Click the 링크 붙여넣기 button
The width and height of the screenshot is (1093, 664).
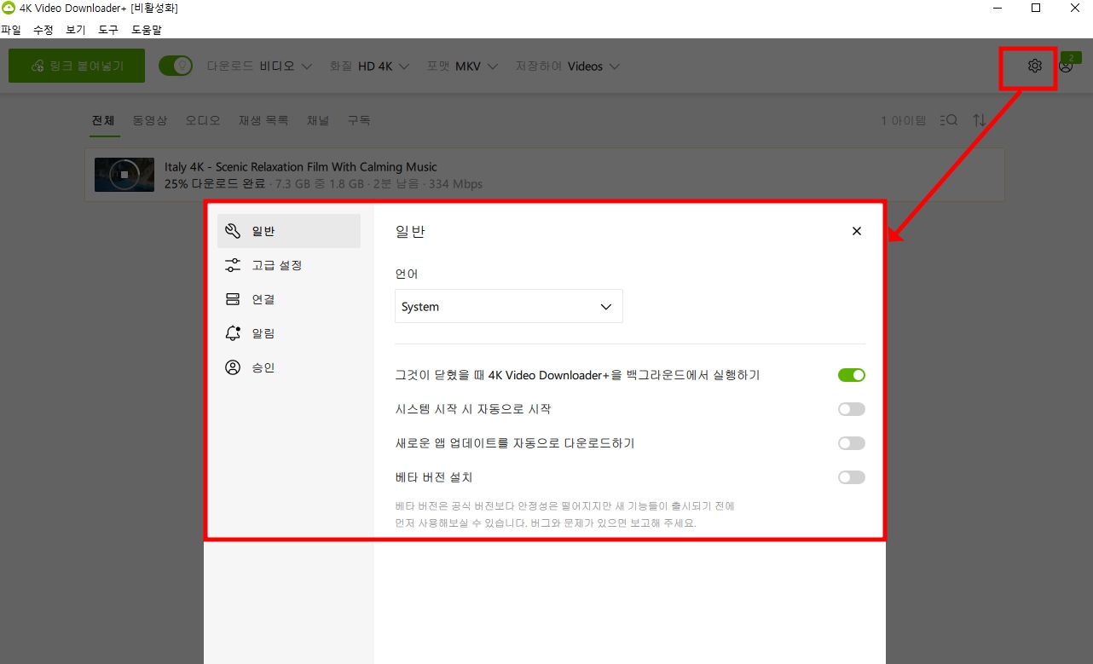tap(76, 66)
